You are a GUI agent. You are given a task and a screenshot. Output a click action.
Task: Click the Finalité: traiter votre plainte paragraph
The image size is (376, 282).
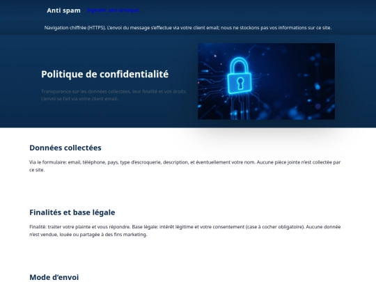(185, 230)
